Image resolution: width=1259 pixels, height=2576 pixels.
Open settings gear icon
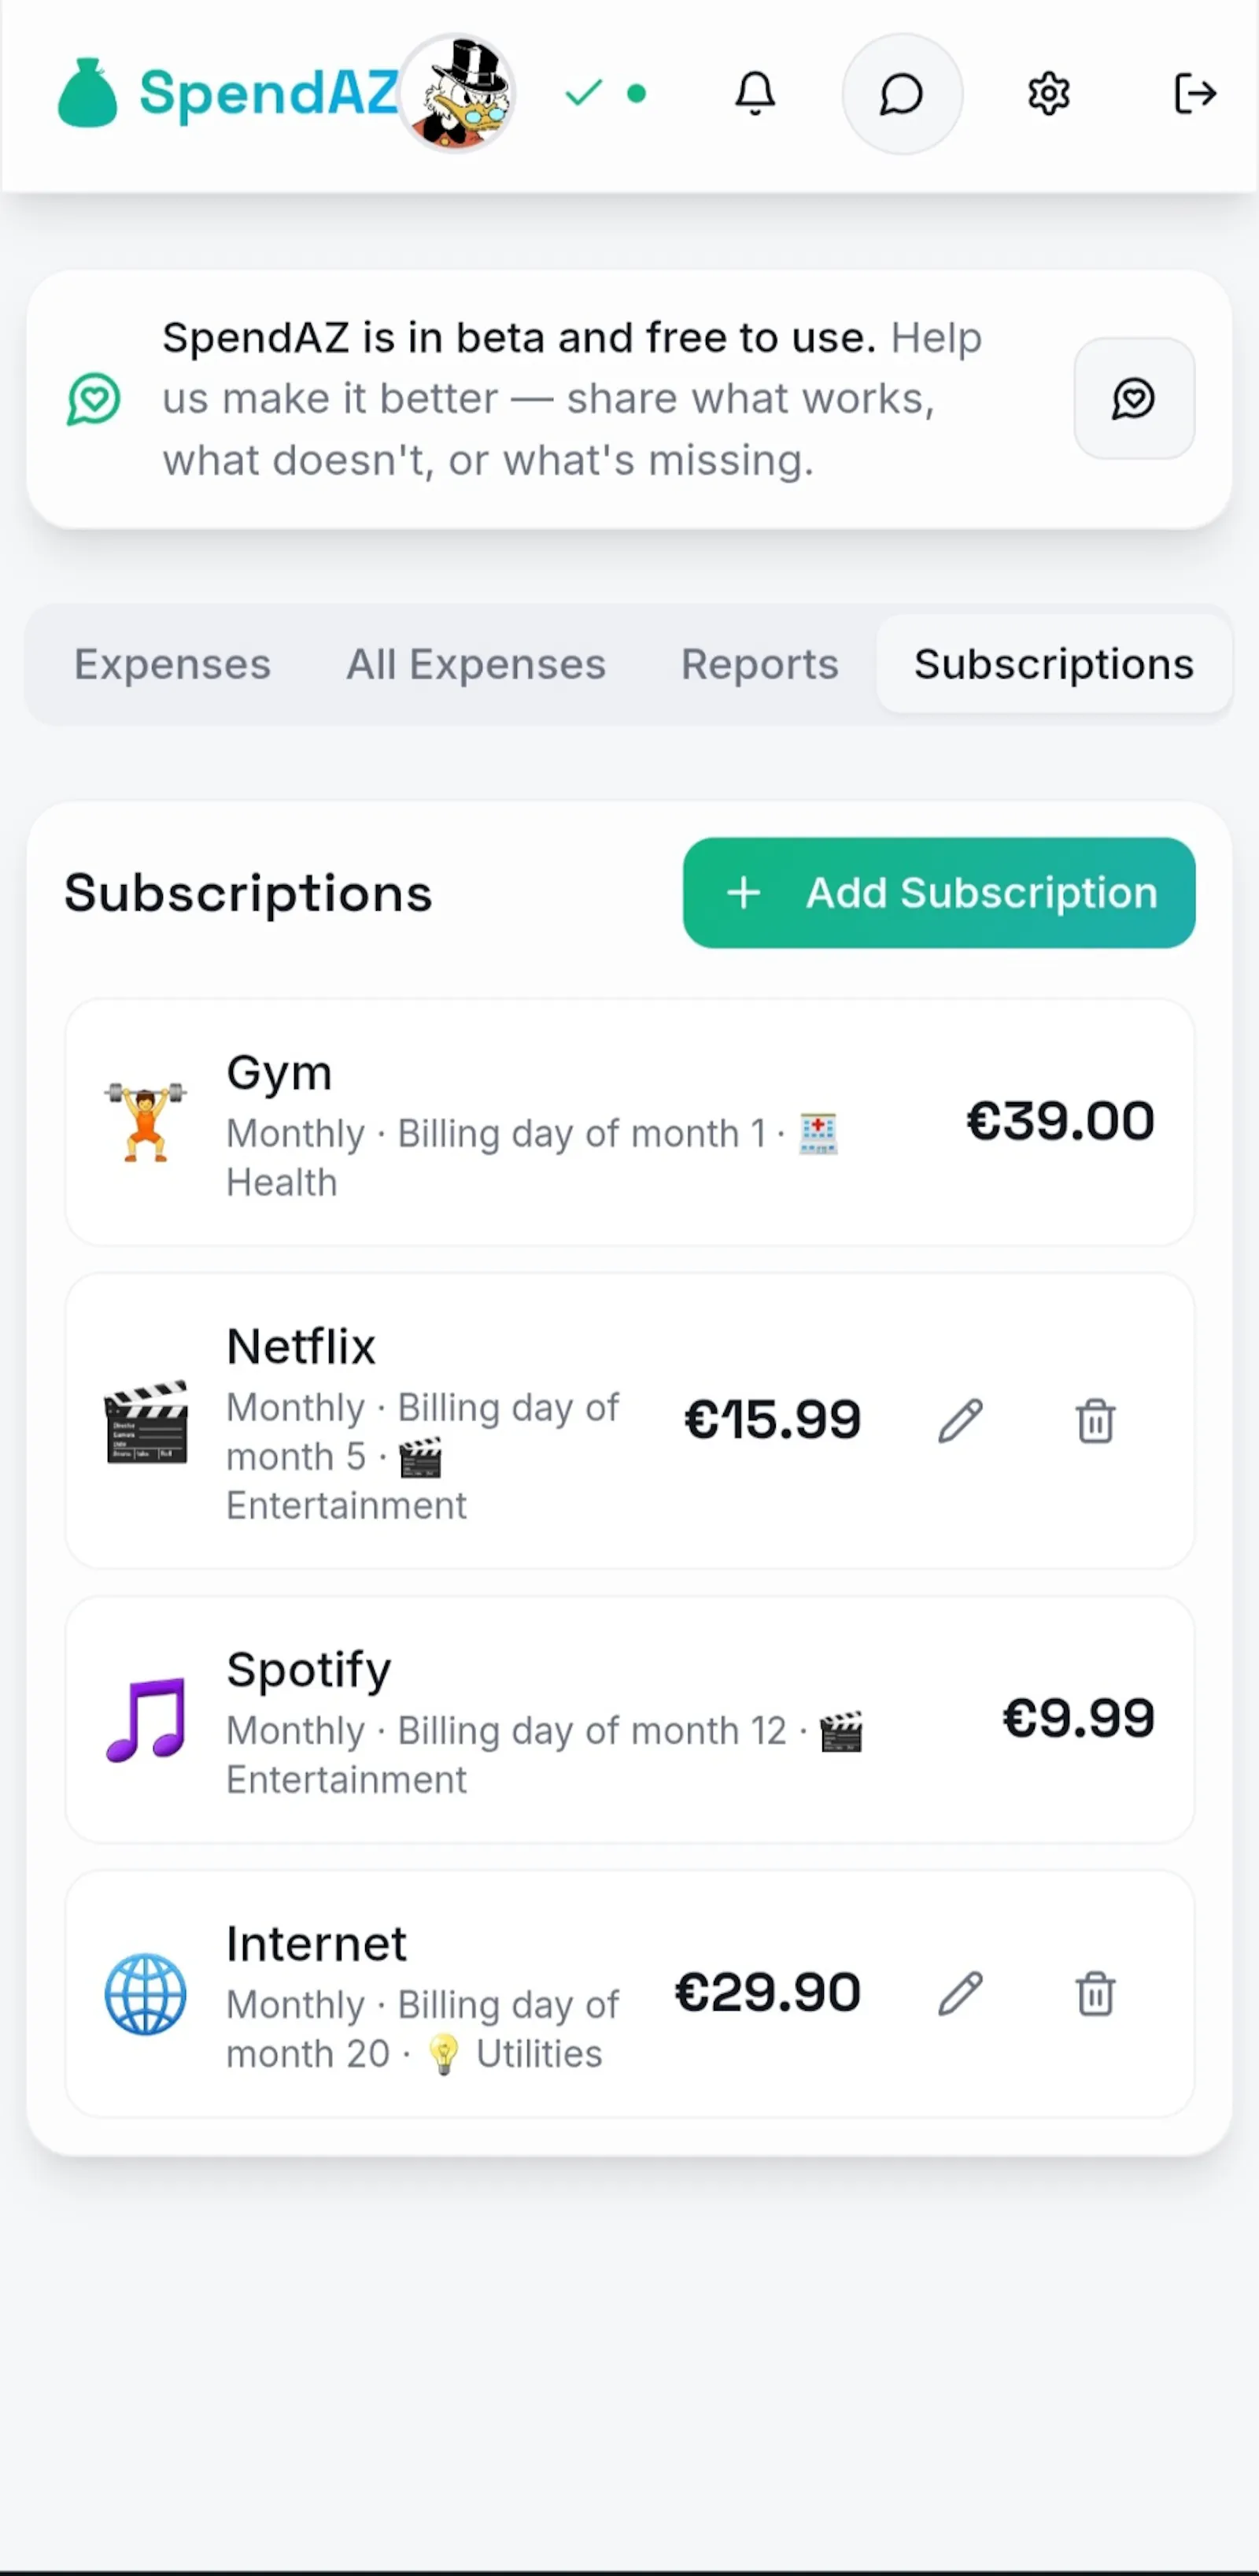coord(1048,94)
